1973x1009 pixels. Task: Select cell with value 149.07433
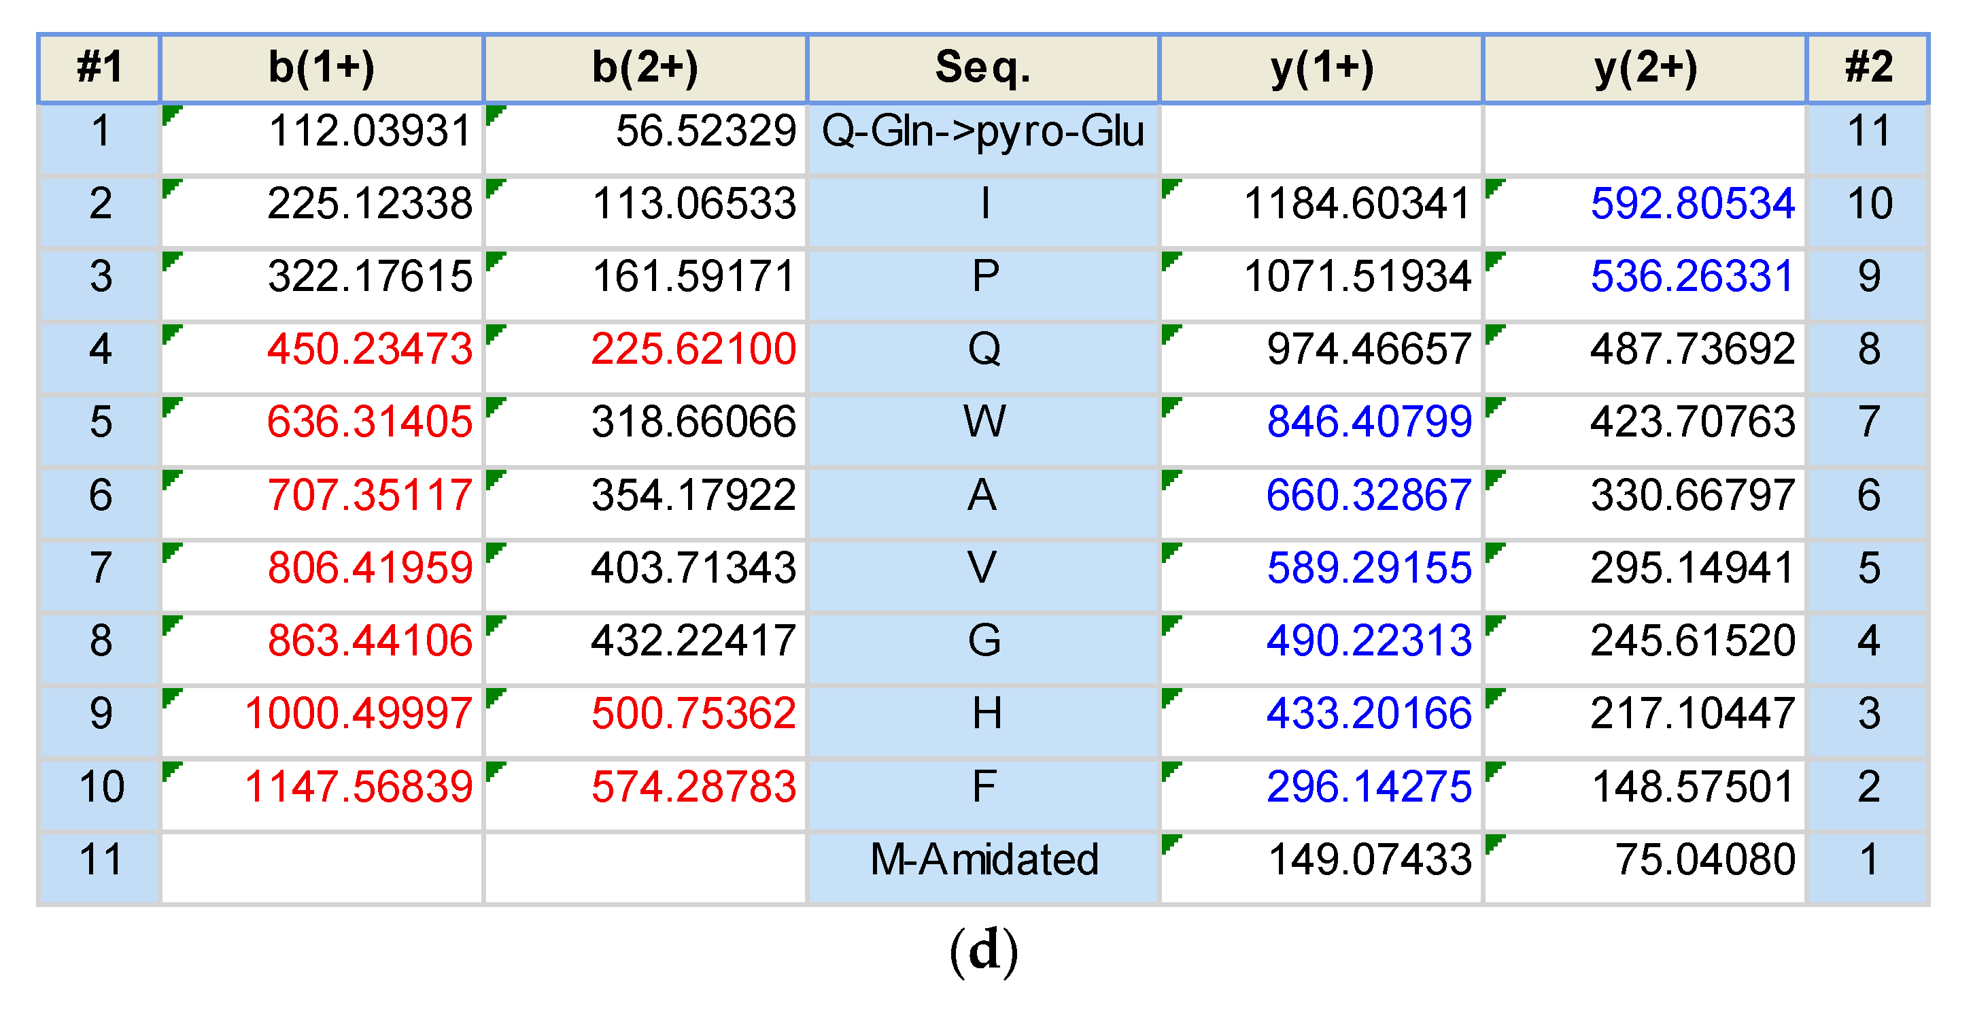click(1322, 868)
